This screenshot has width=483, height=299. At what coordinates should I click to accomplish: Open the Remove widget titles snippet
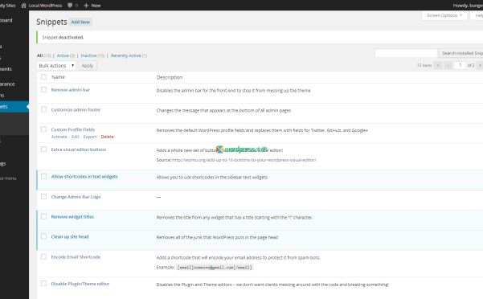72,217
